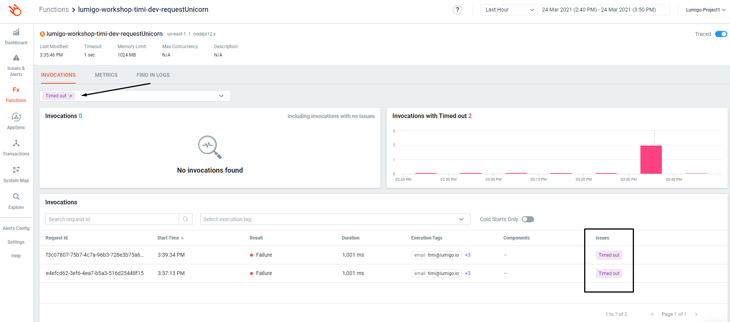Image resolution: width=730 pixels, height=322 pixels.
Task: Sort by Start Time arrow
Action: point(183,238)
